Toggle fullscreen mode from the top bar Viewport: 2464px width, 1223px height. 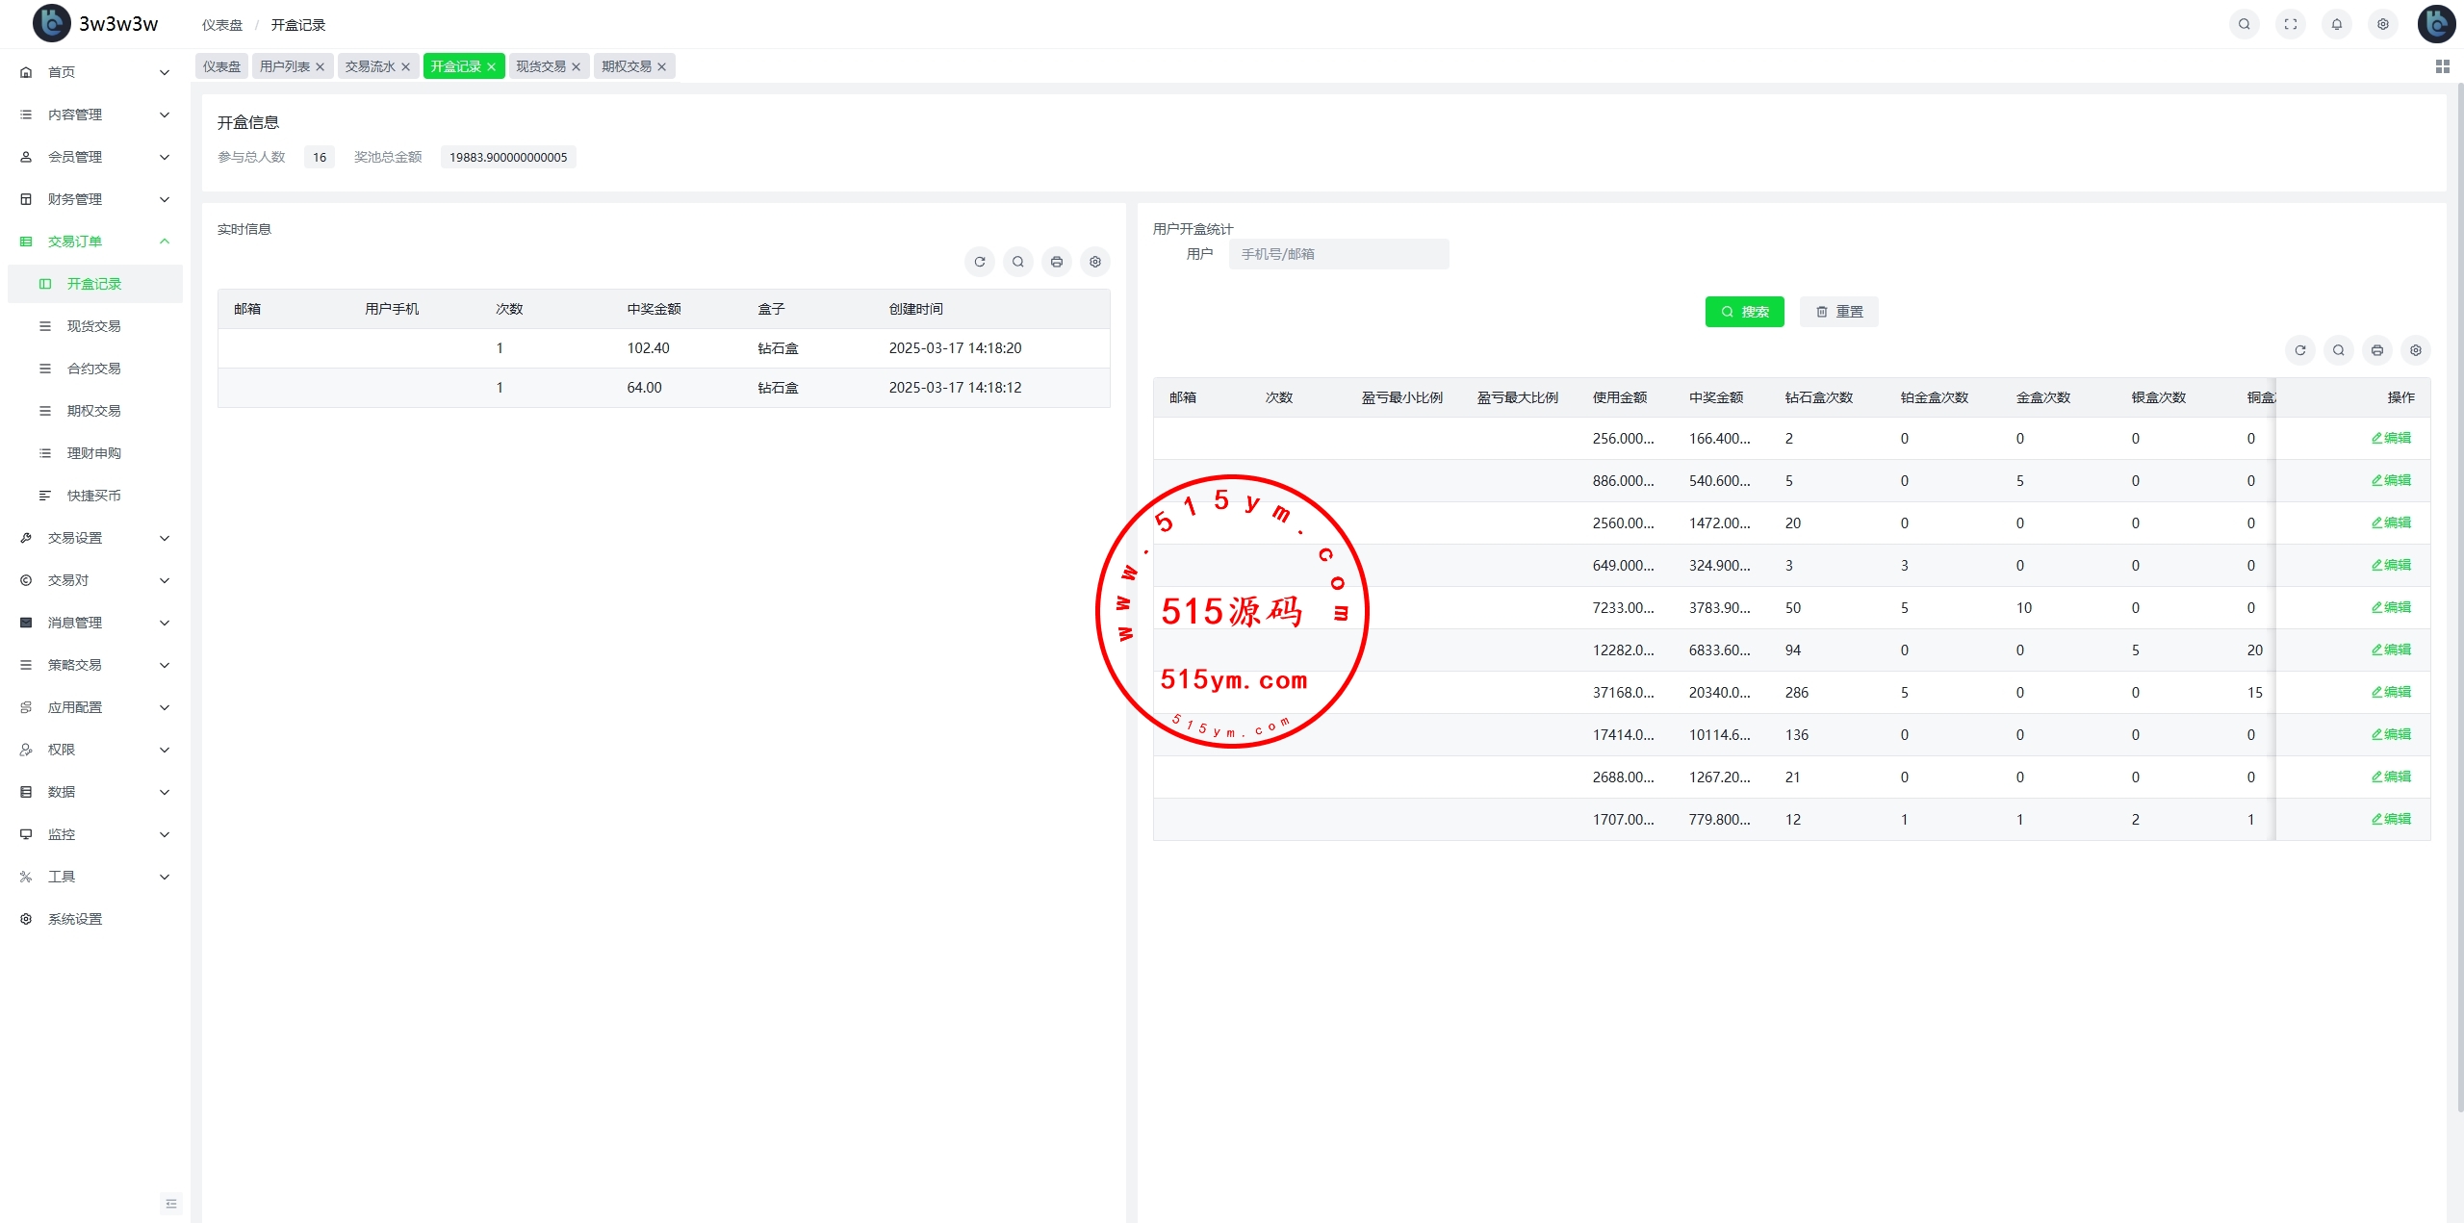pos(2290,24)
